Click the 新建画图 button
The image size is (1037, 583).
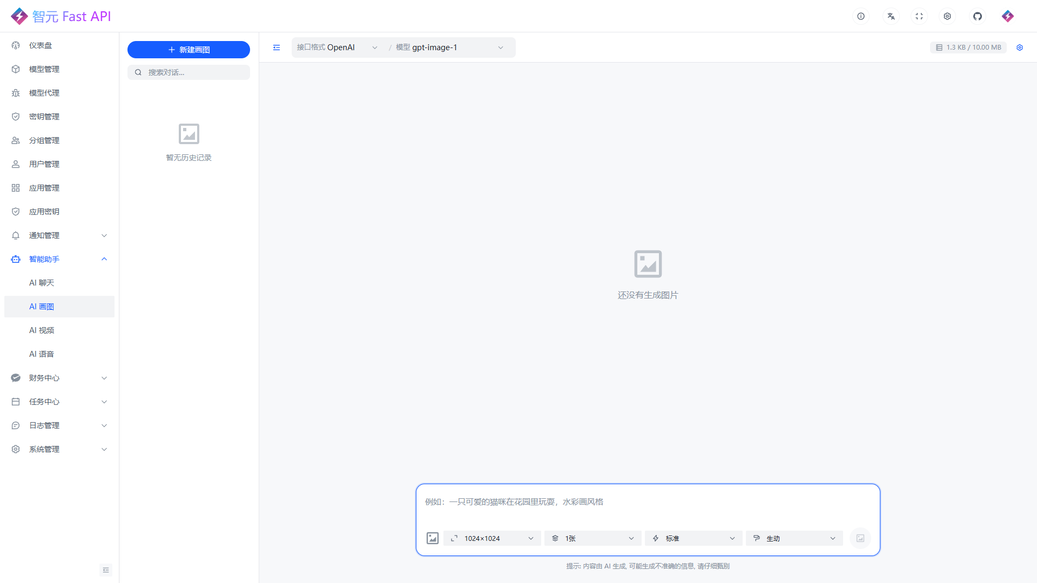click(x=188, y=50)
